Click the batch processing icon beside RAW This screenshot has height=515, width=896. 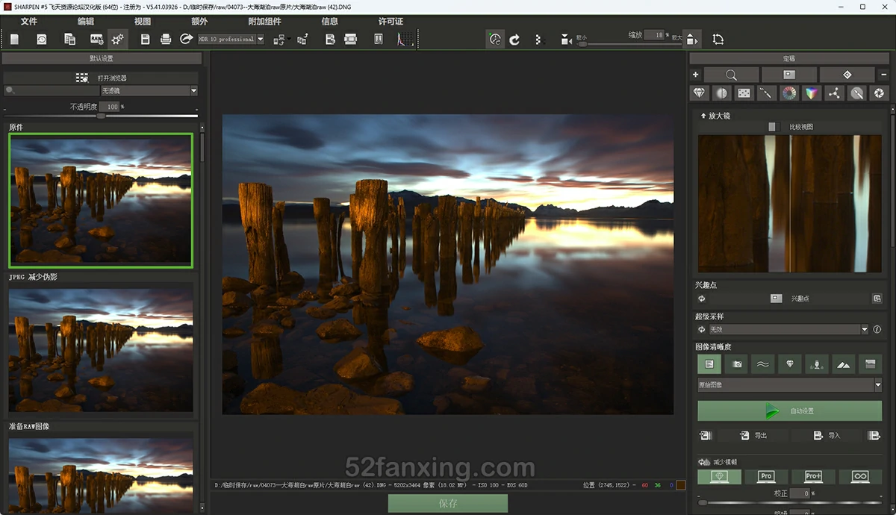tap(69, 39)
